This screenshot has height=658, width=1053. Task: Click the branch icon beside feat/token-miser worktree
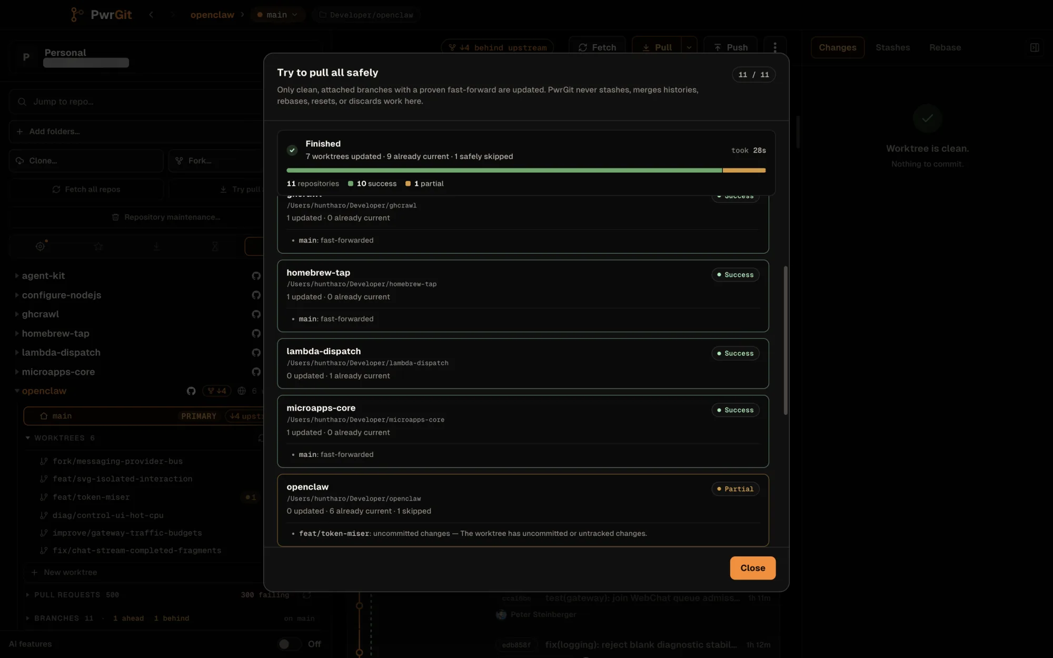(x=44, y=497)
